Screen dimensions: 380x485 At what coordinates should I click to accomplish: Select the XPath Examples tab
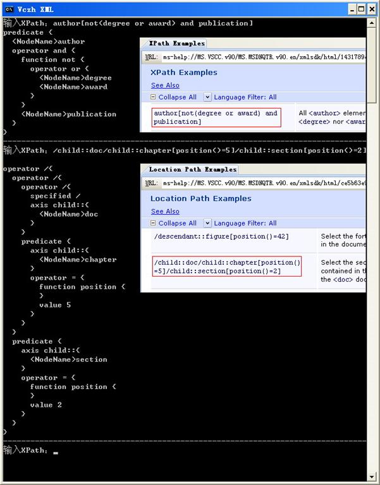(176, 44)
